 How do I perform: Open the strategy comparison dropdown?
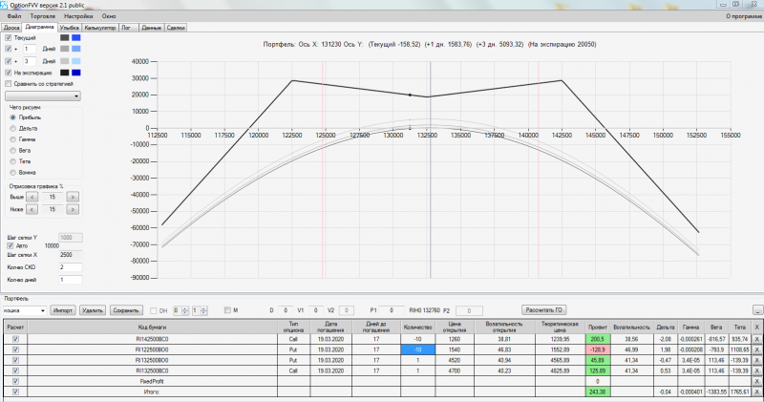43,96
